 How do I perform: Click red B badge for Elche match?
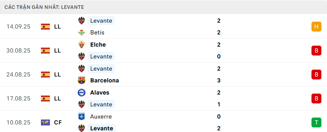coord(316,51)
